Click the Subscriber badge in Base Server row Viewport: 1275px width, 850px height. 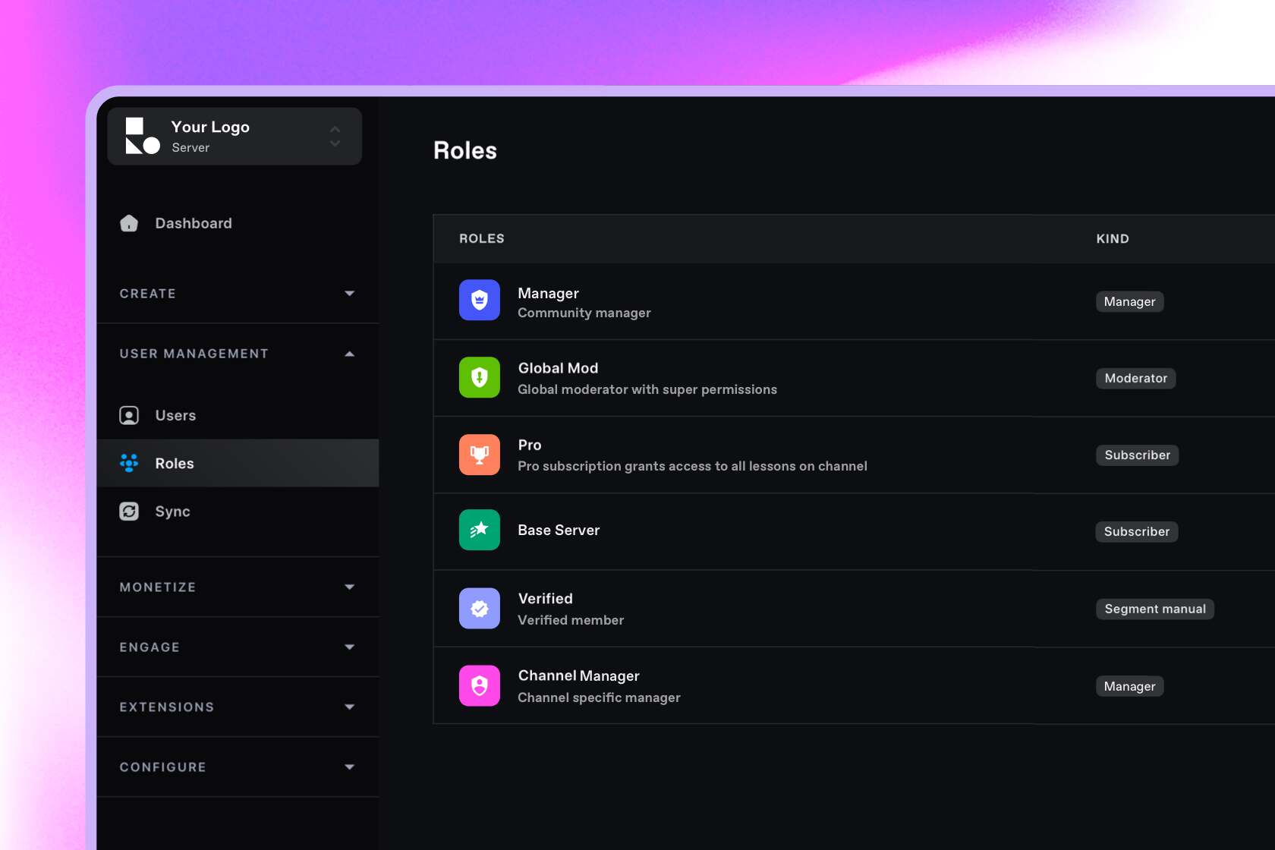pyautogui.click(x=1137, y=531)
